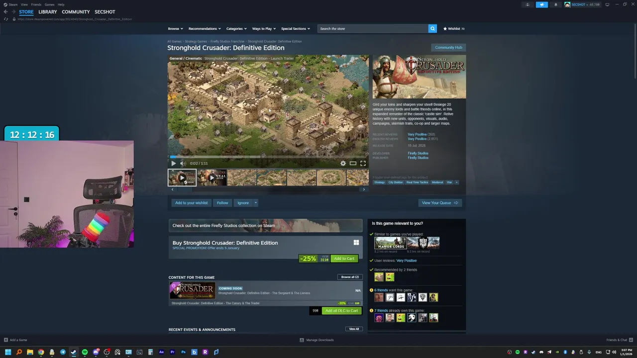
Task: Open Spotify from the taskbar
Action: tap(85, 352)
